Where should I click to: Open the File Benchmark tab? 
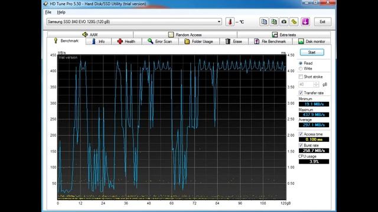click(x=270, y=41)
